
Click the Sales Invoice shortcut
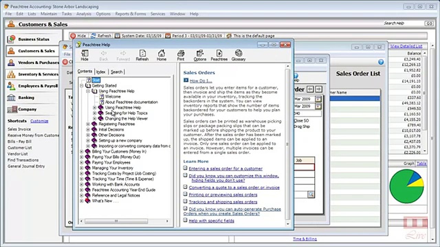click(19, 129)
